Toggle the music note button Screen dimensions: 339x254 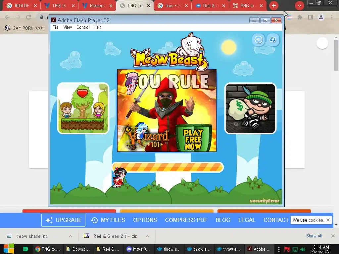[x=272, y=40]
